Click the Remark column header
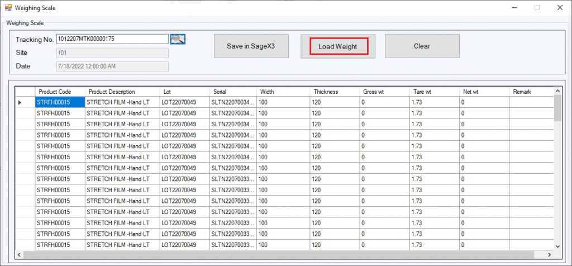572x266 pixels. click(532, 92)
